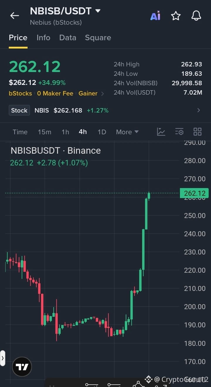Switch to the Price tab
211x387 pixels.
18,38
